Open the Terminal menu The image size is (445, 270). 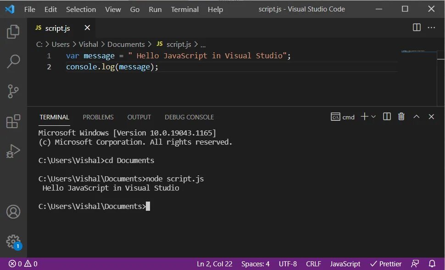point(185,9)
